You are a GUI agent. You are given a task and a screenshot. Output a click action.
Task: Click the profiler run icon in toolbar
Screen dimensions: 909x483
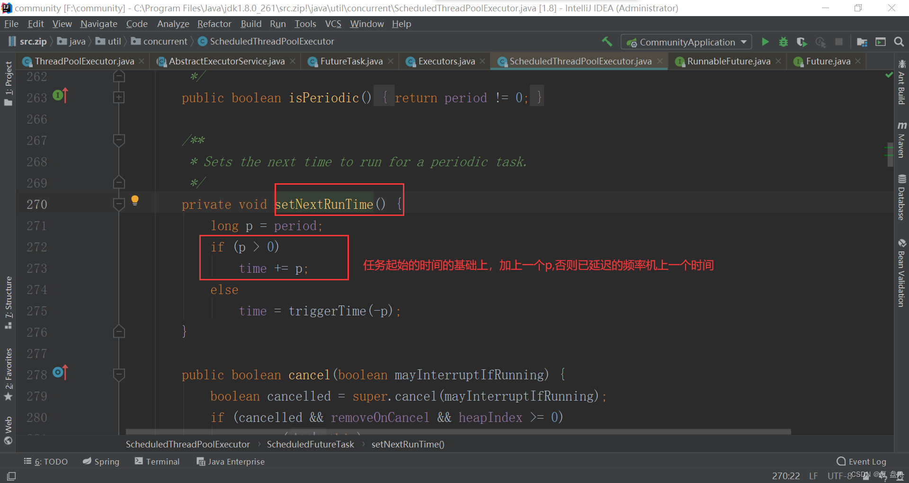tap(820, 42)
